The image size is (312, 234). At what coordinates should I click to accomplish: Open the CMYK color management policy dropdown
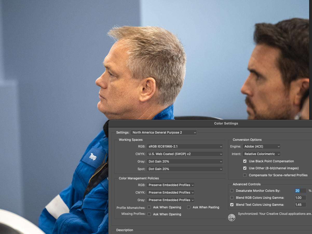point(171,193)
